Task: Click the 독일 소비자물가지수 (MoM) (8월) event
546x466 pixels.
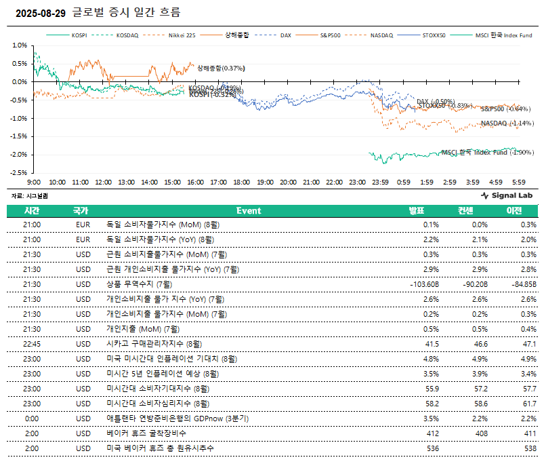Action: pos(163,225)
